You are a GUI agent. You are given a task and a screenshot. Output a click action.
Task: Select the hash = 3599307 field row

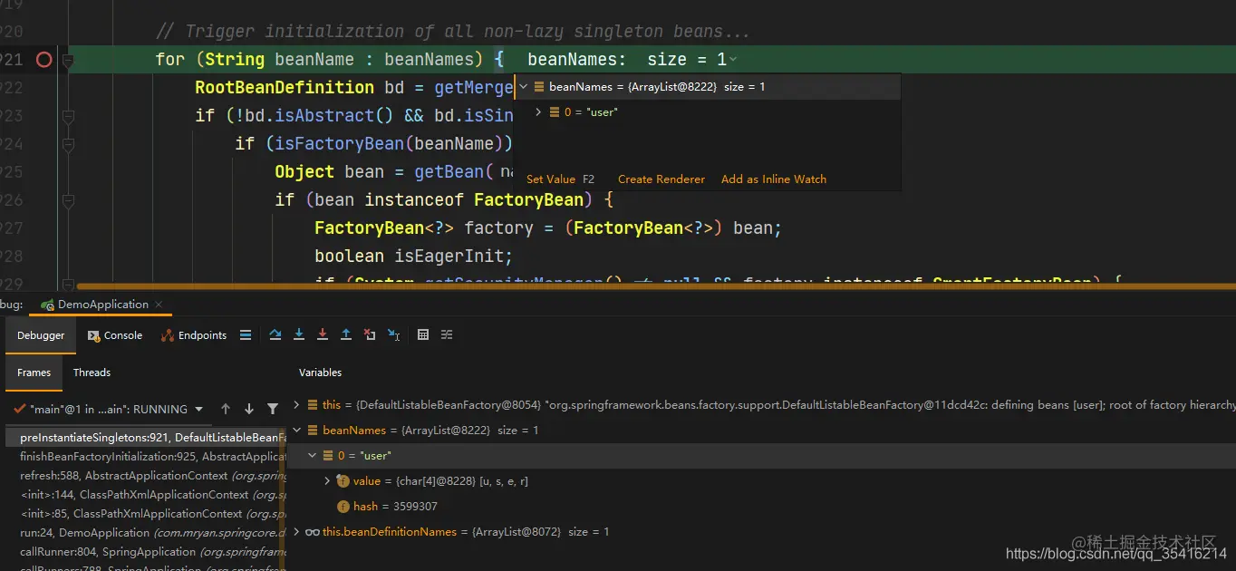tap(761, 507)
